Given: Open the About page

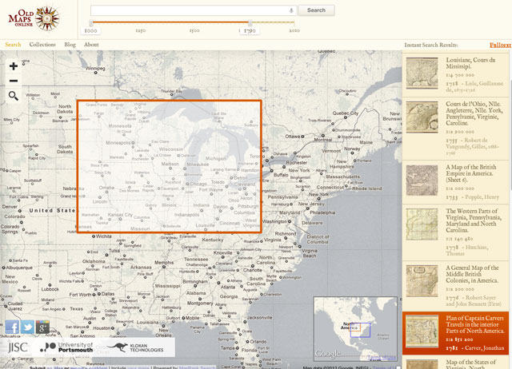Looking at the screenshot, I should (x=91, y=45).
